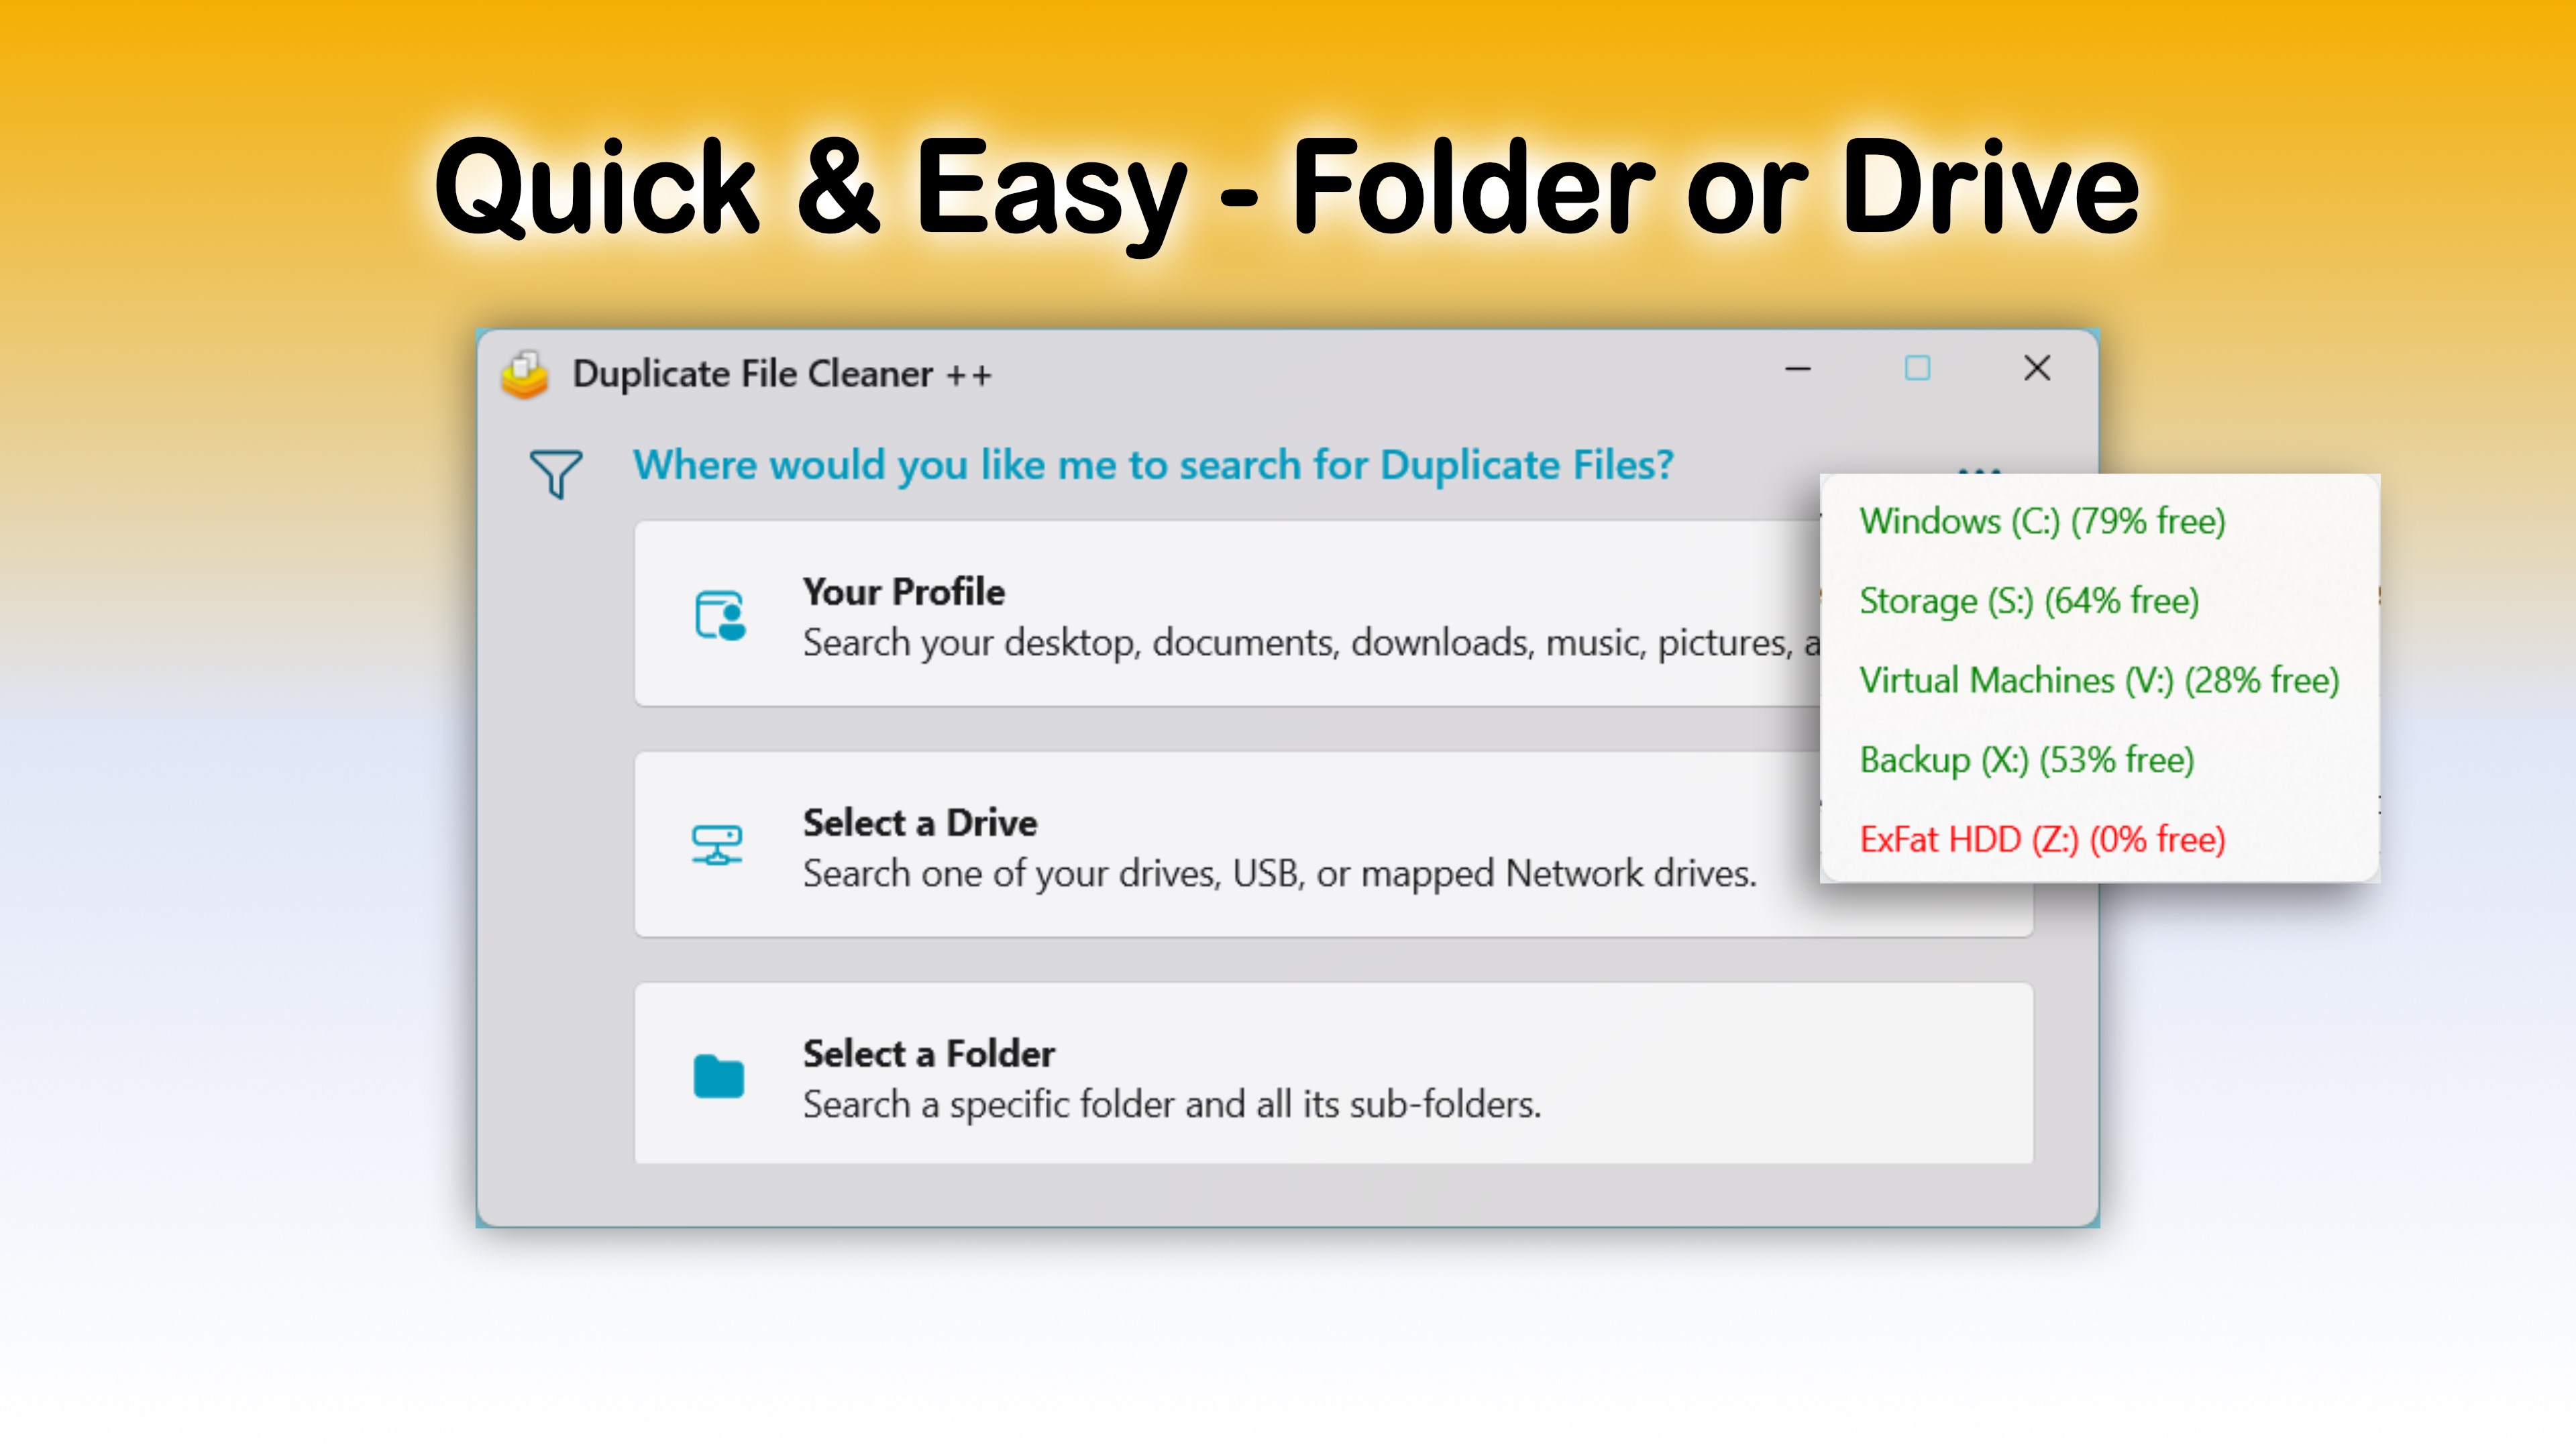This screenshot has width=2576, height=1449.
Task: Click the Duplicate File Cleaner ++ title text
Action: point(781,375)
